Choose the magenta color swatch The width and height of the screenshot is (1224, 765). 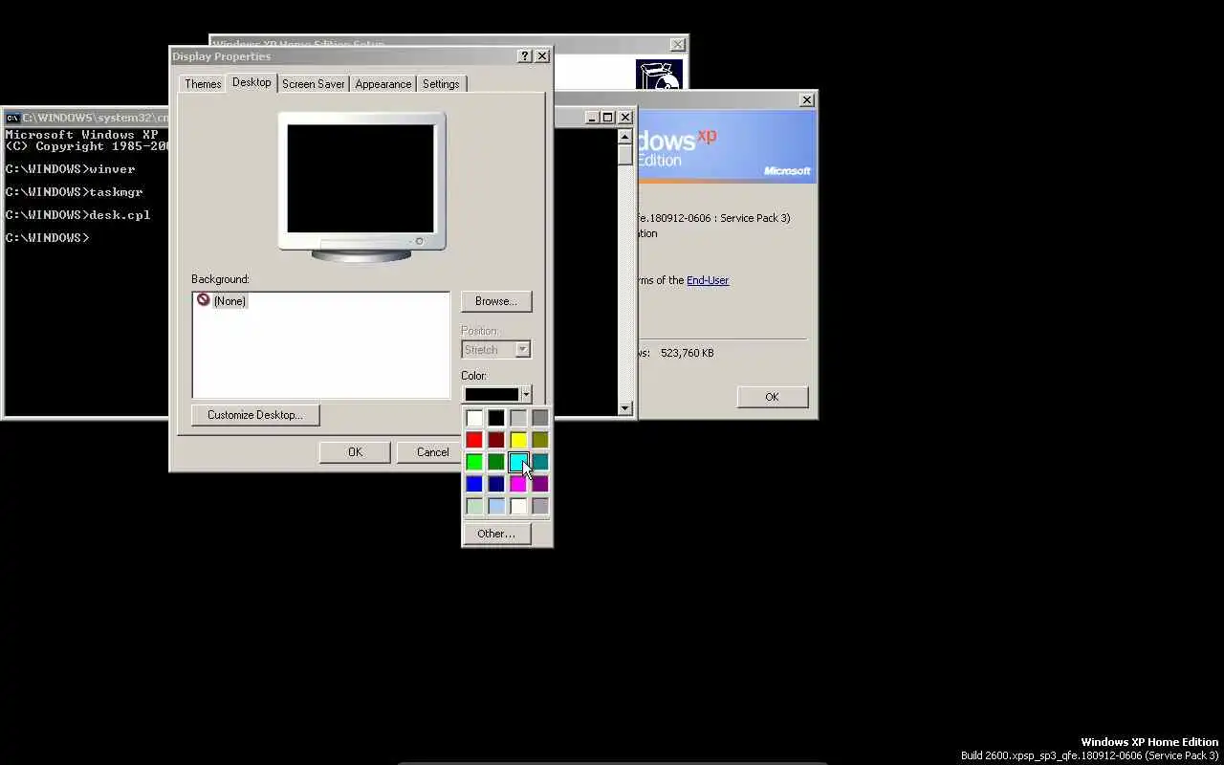(518, 484)
